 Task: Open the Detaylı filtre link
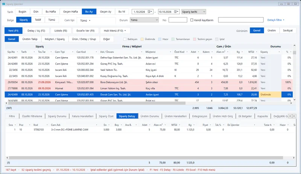pyautogui.click(x=276, y=20)
